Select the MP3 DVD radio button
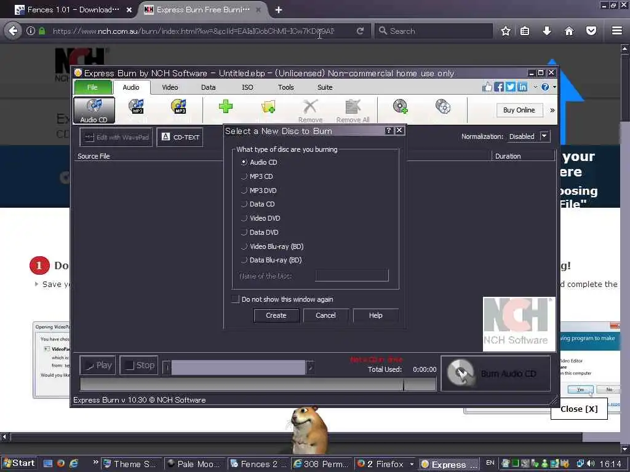 point(244,191)
